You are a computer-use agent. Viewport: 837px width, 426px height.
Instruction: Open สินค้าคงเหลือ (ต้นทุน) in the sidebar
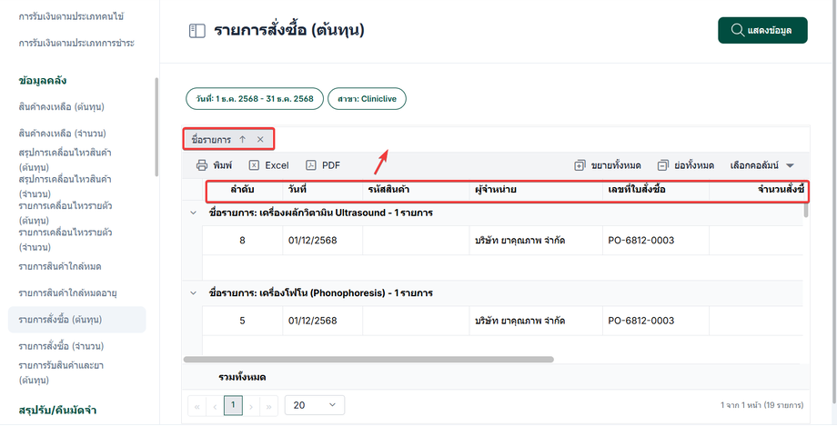[61, 106]
